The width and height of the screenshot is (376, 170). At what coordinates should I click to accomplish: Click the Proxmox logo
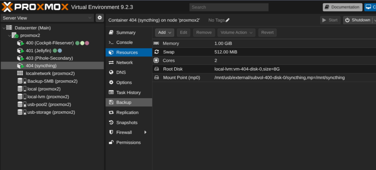click(x=35, y=7)
